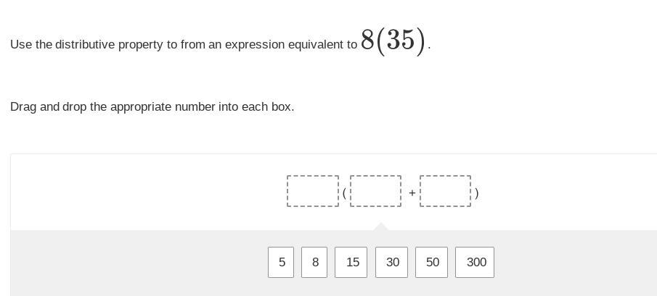Viewport: 657px width, 296px height.
Task: Click the triangle pointer above the number tray
Action: (x=380, y=227)
